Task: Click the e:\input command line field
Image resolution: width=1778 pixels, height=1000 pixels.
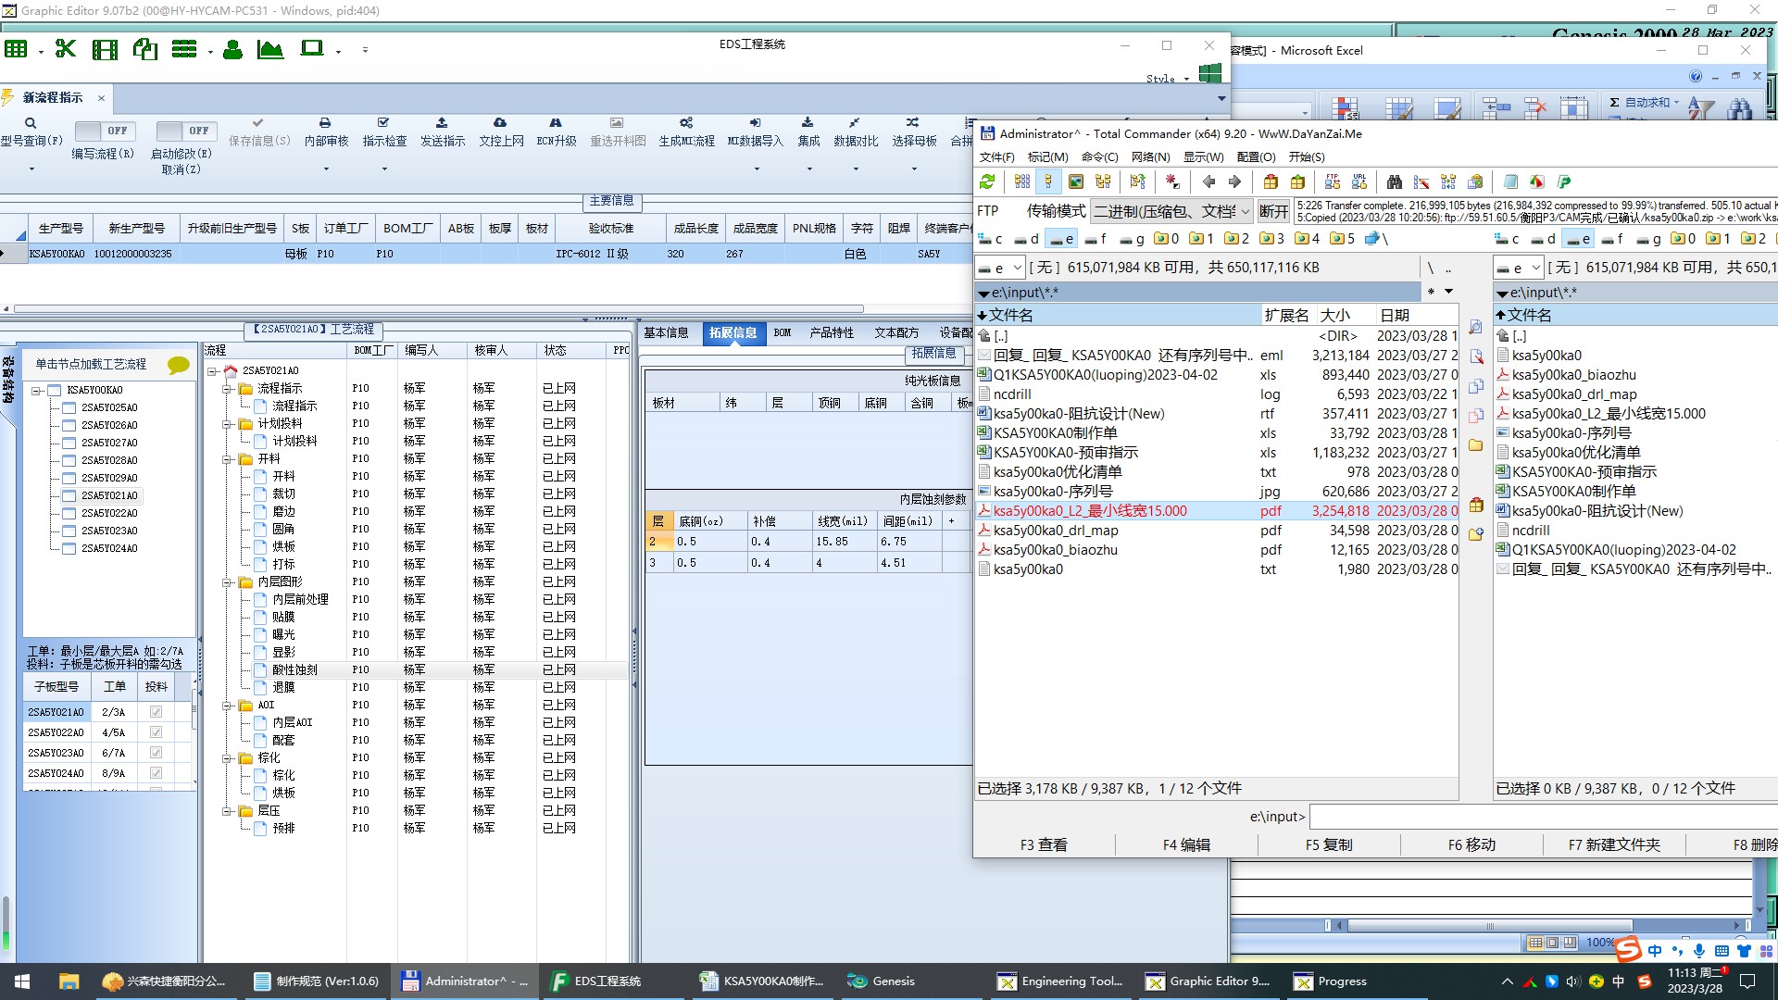Action: [1537, 817]
